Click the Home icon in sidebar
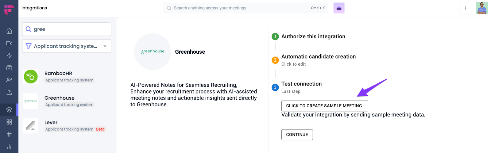This screenshot has width=491, height=160. 9,31
